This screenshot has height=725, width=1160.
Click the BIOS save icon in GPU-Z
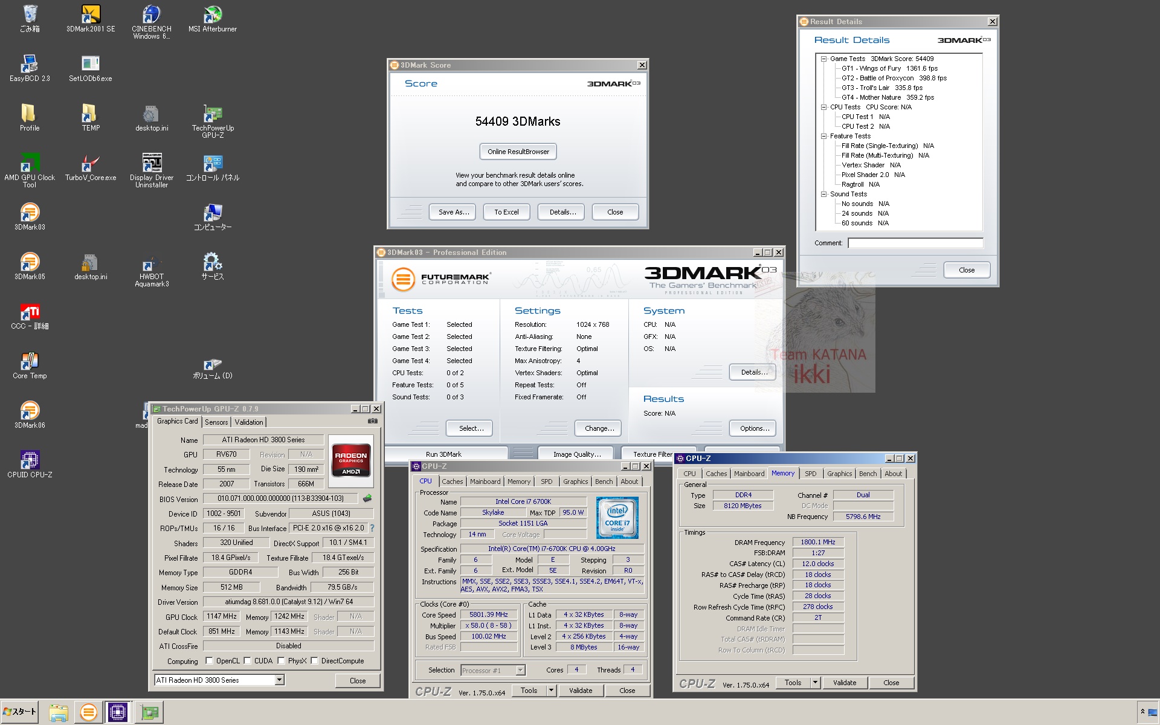click(367, 498)
